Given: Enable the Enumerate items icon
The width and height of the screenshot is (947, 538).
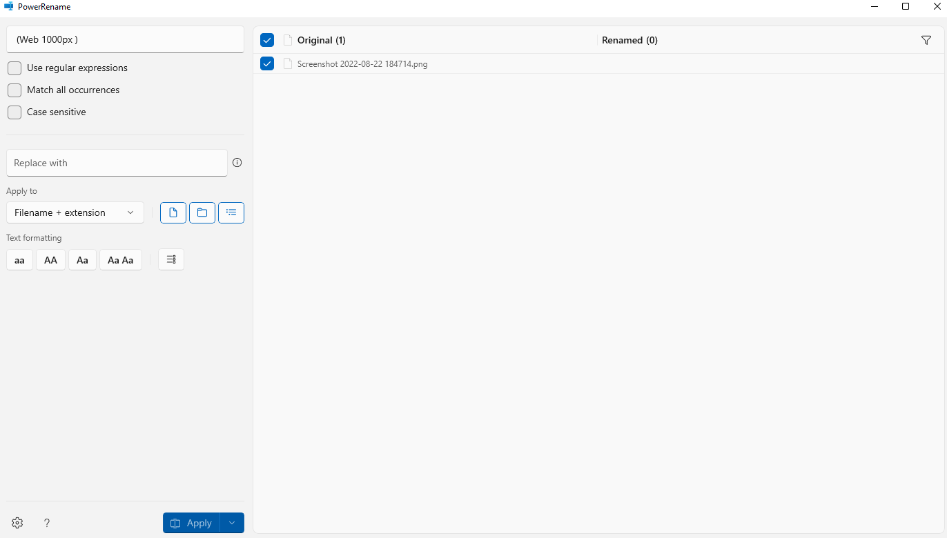Looking at the screenshot, I should point(170,259).
